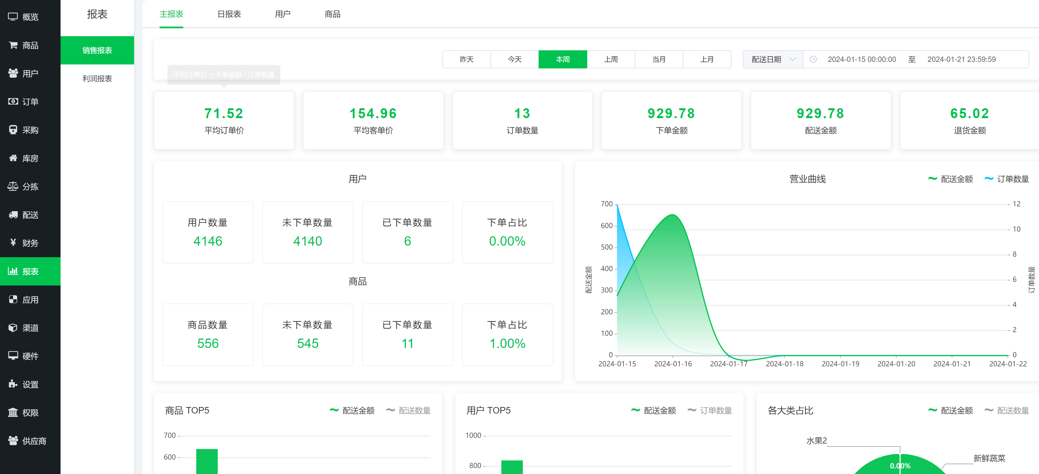
Task: Select 利润报表 in the report submenu
Action: click(x=97, y=79)
